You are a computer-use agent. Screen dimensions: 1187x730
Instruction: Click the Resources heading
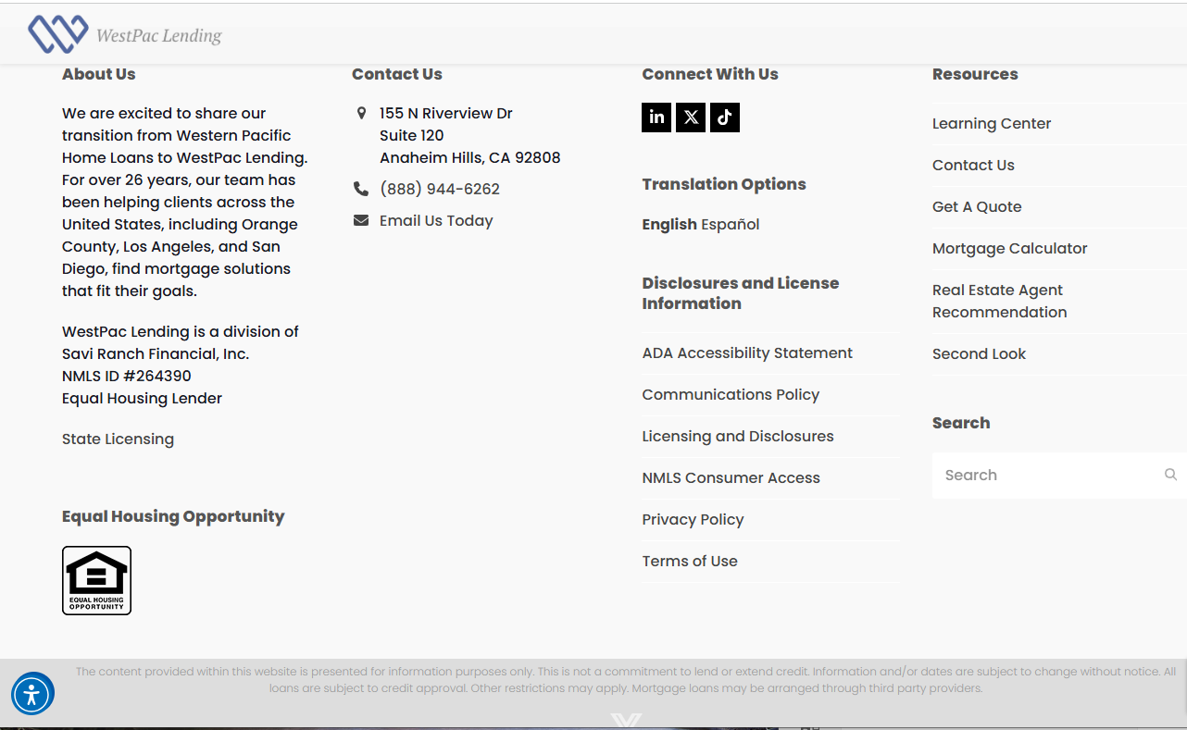[975, 74]
